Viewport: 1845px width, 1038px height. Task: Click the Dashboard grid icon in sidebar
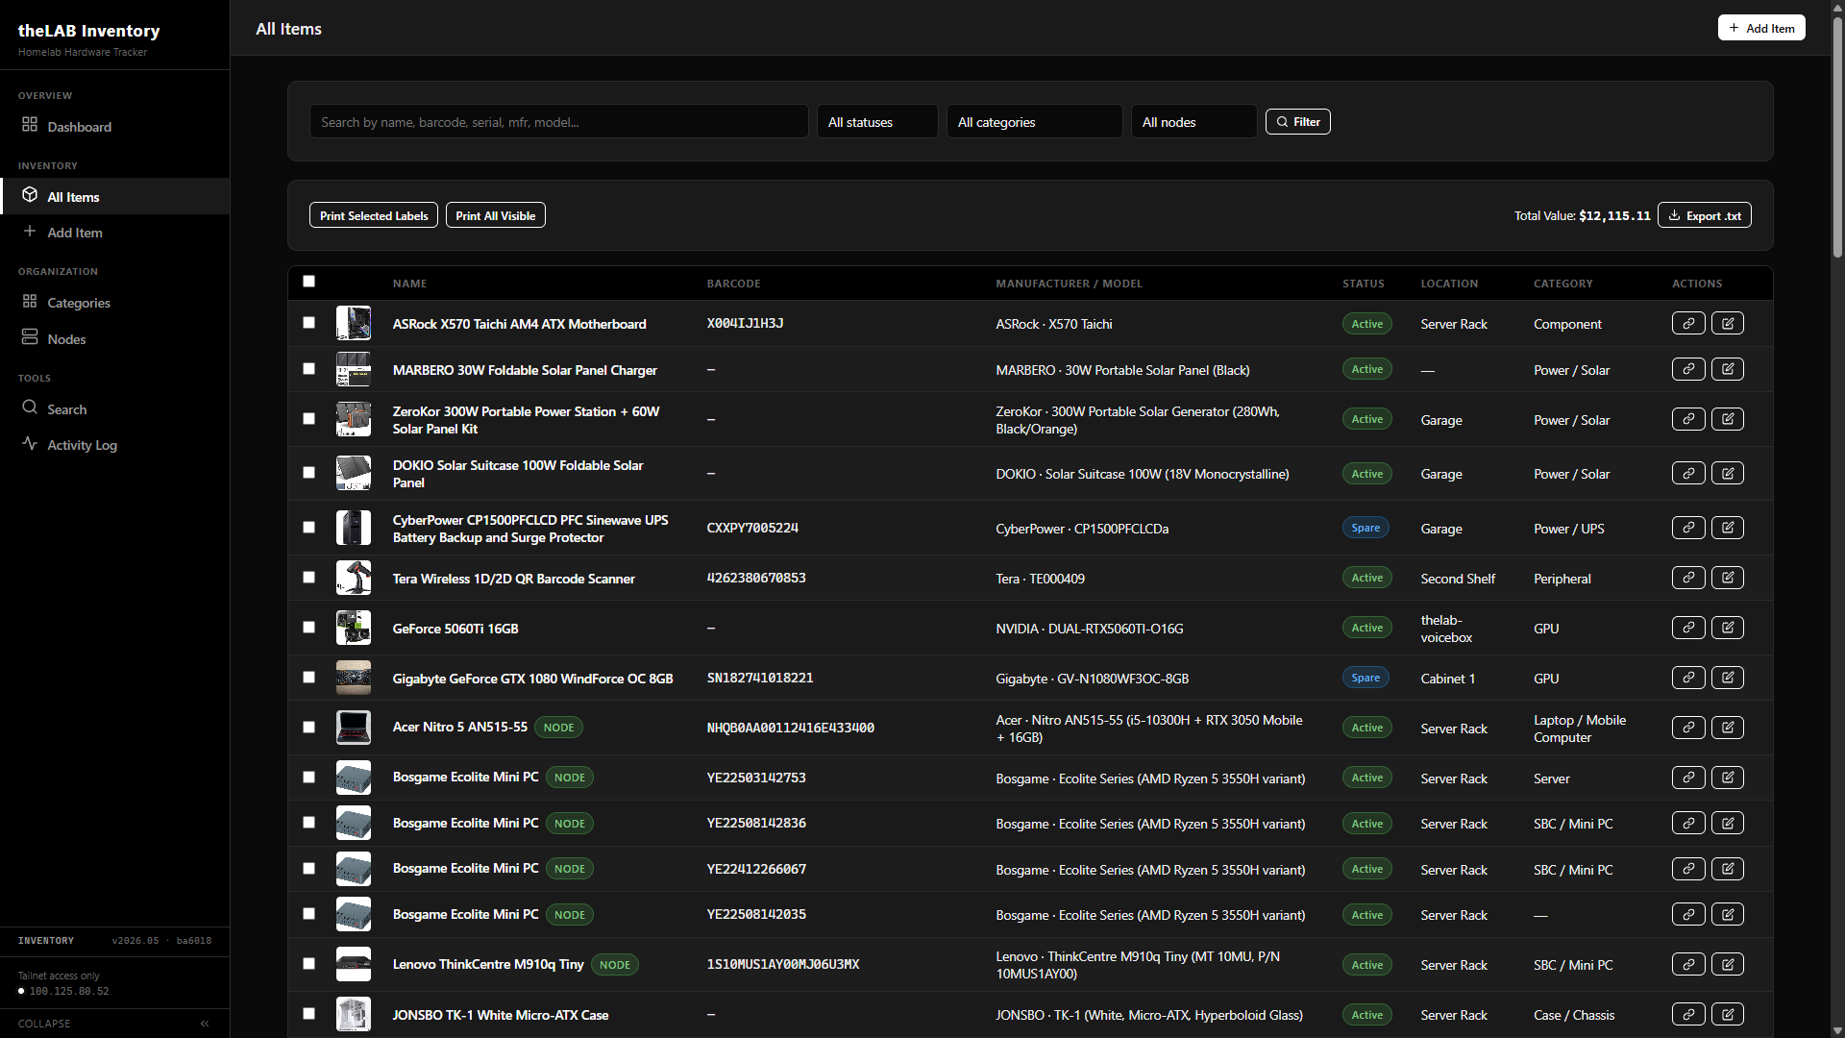(x=30, y=125)
